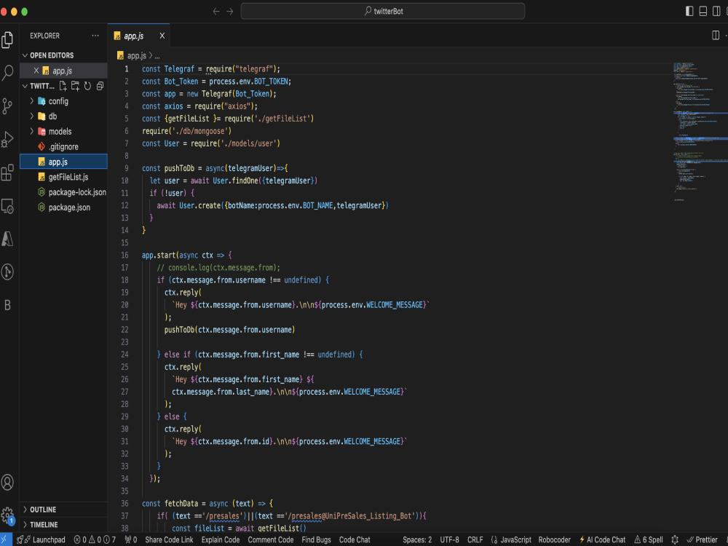Open the Source Control view
The width and height of the screenshot is (728, 546).
7,106
